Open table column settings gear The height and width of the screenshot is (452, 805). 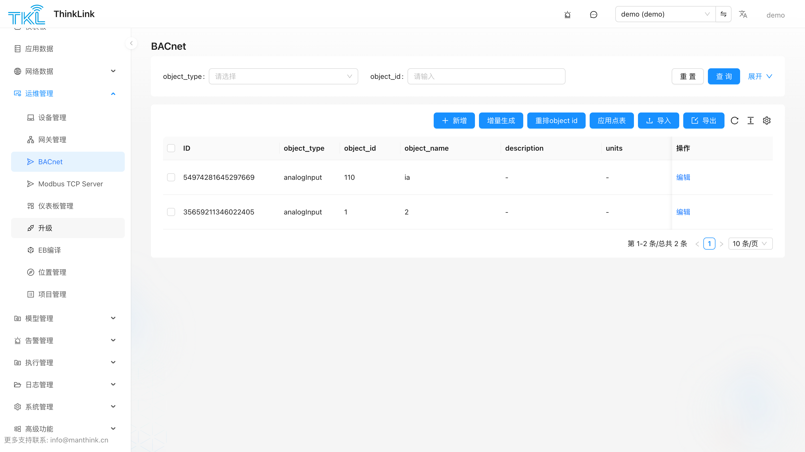pos(767,121)
